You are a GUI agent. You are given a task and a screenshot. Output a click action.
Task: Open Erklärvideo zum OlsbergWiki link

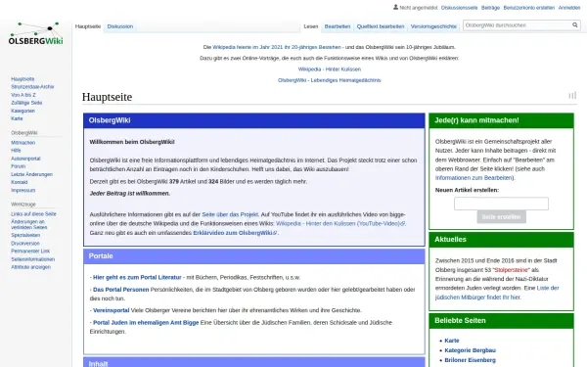[235, 233]
